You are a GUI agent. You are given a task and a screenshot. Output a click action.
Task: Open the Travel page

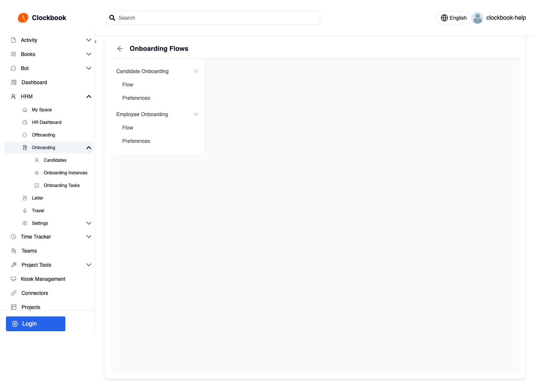[x=38, y=211]
